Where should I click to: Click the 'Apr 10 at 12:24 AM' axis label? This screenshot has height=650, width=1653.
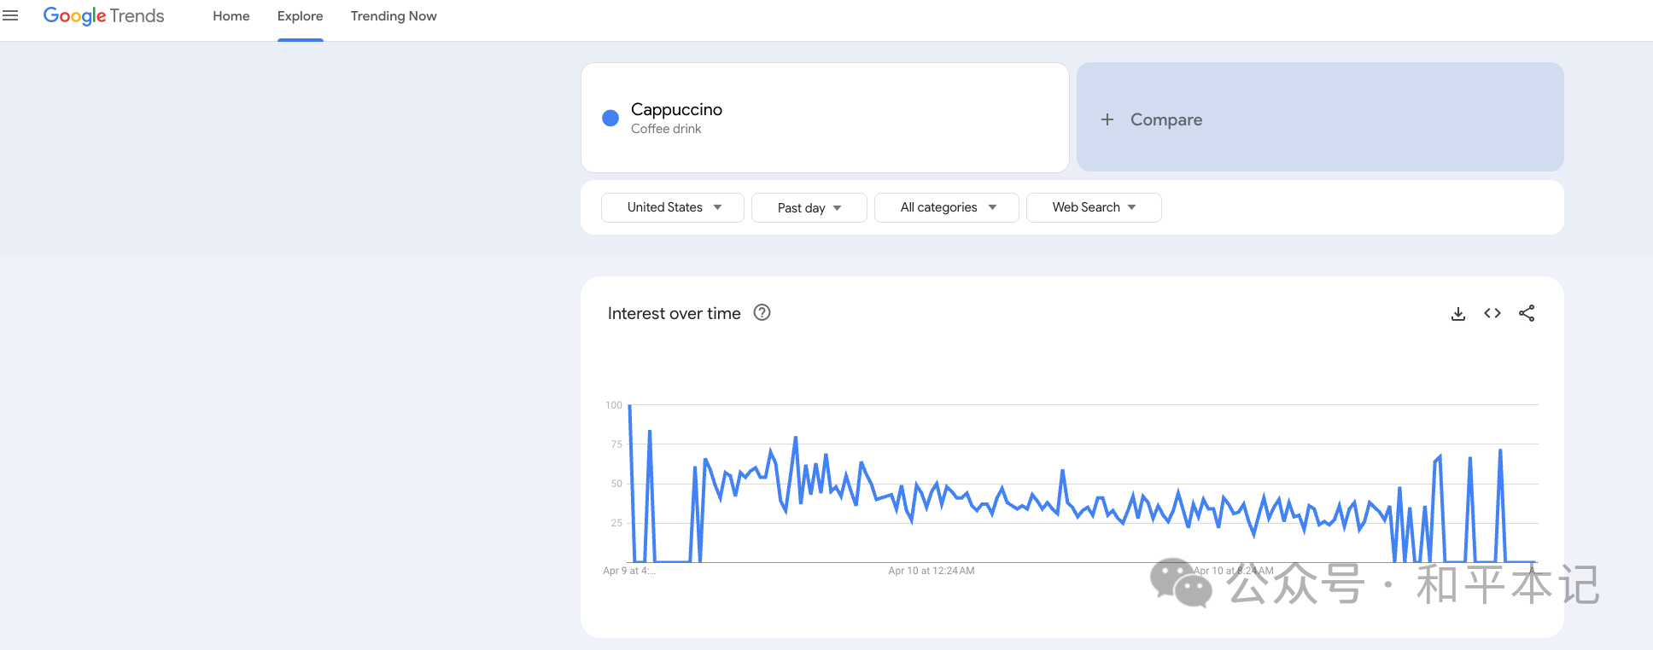pos(932,571)
